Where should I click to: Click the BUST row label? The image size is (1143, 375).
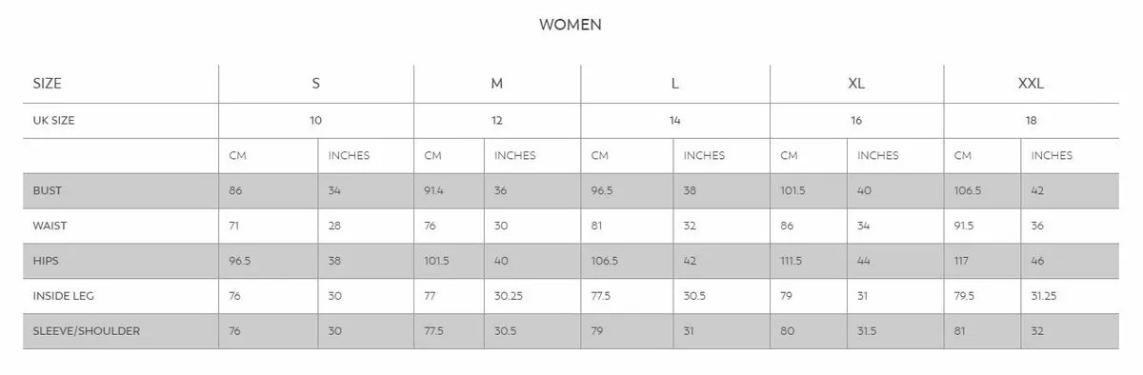click(47, 191)
